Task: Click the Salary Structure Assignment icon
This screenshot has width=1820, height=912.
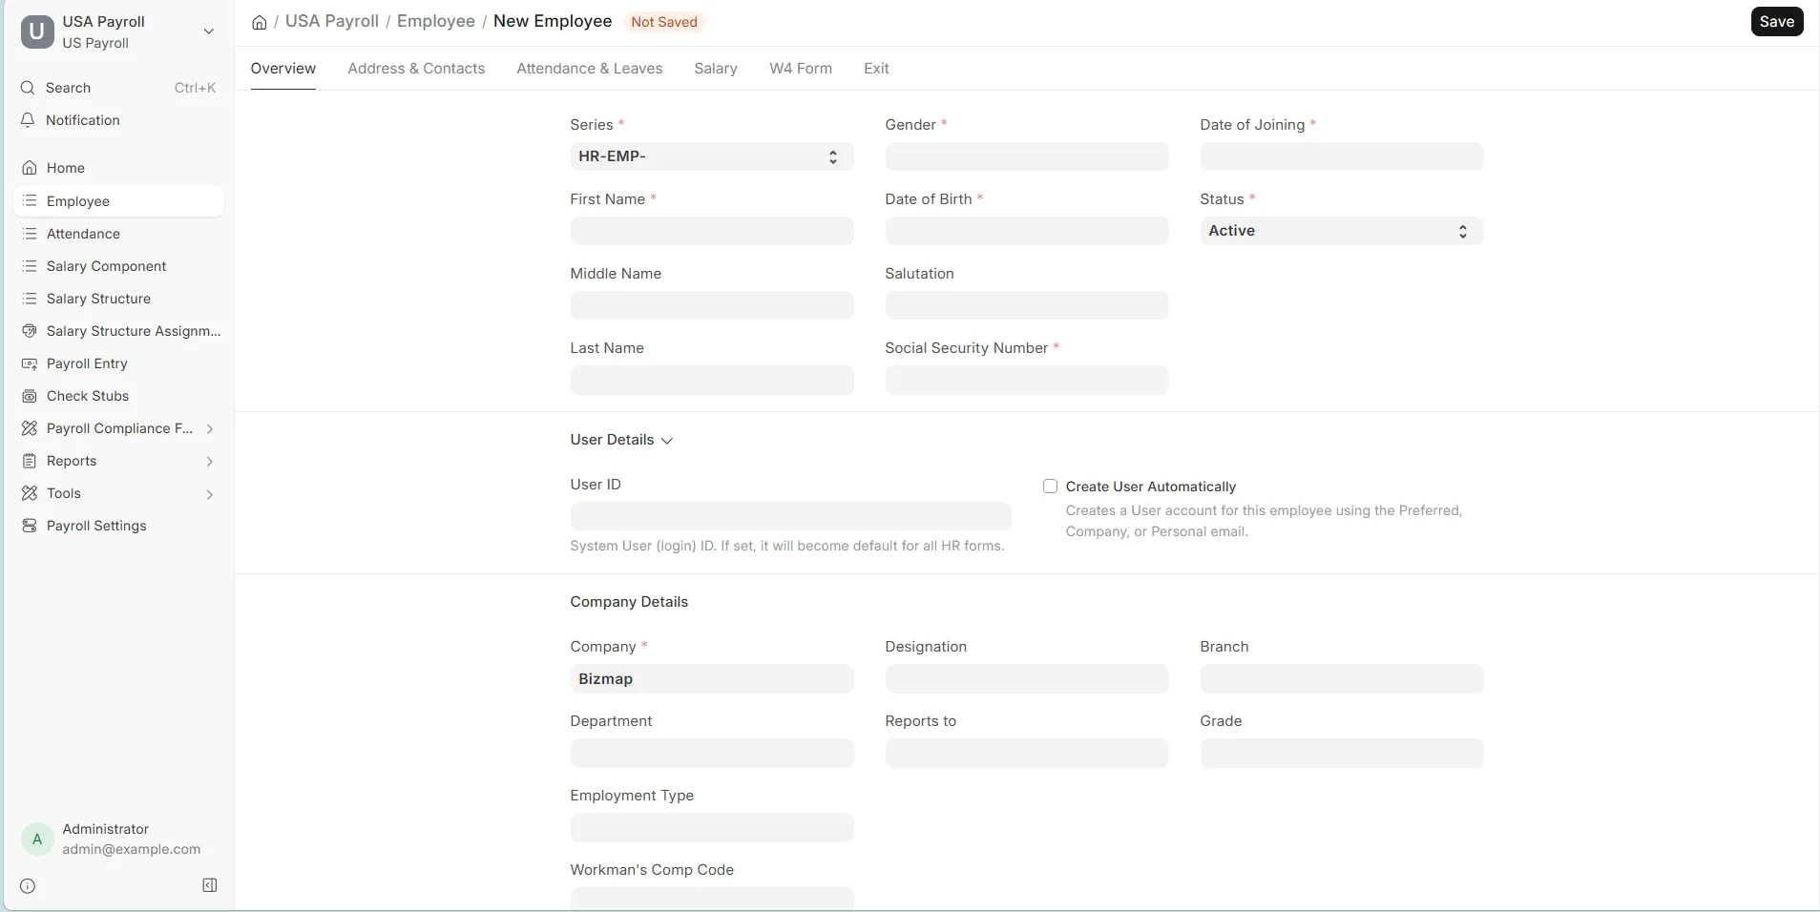Action: click(30, 331)
